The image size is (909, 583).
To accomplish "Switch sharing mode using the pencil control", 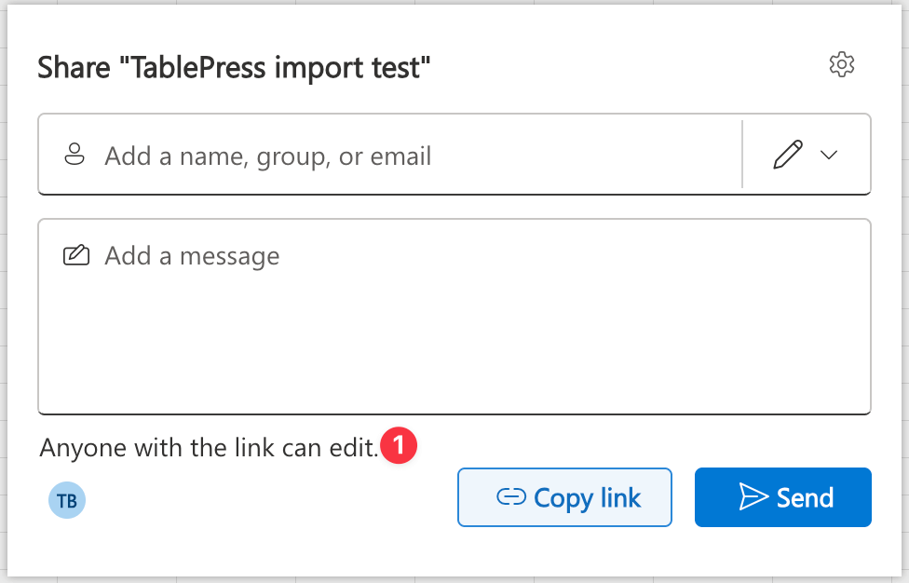I will tap(787, 155).
